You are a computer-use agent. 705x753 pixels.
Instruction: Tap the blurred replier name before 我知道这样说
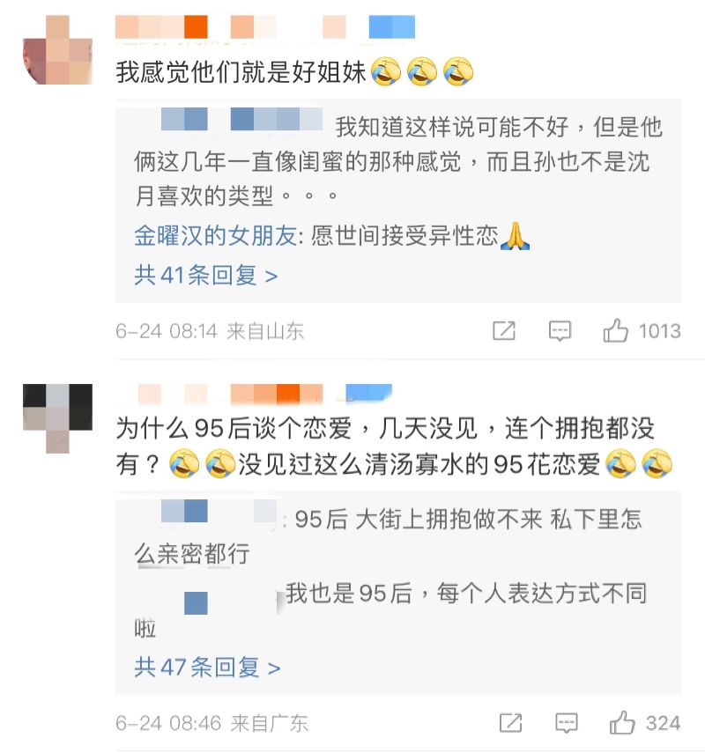pos(242,119)
